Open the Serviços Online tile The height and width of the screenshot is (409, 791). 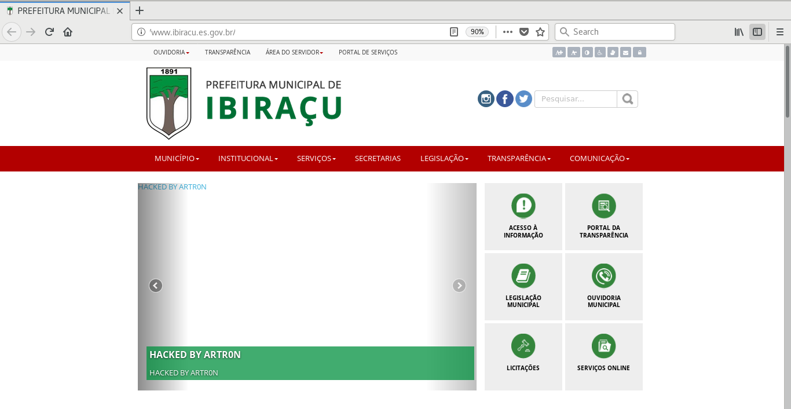[604, 357]
